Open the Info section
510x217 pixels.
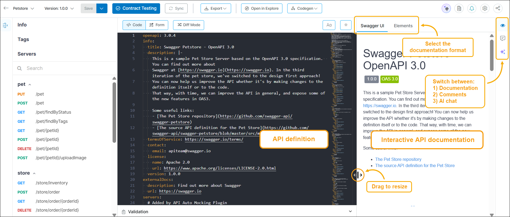tap(22, 25)
